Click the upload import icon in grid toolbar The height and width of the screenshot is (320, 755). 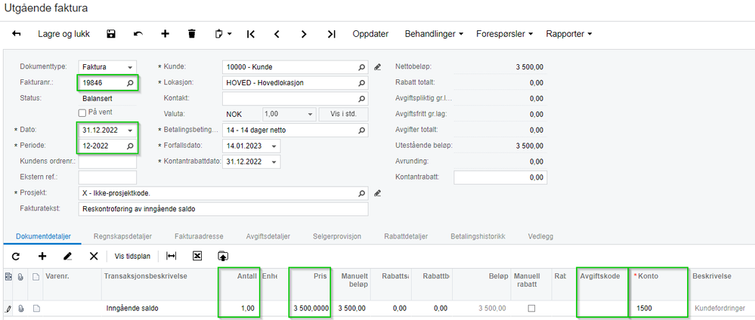tap(222, 257)
